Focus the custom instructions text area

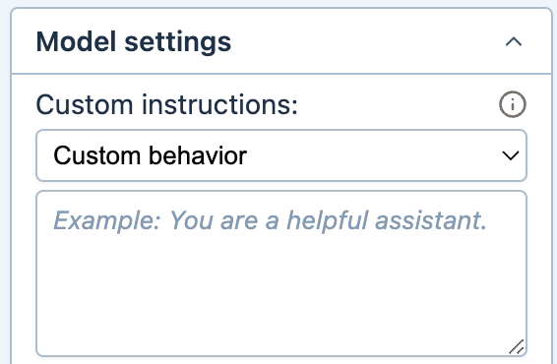[281, 273]
